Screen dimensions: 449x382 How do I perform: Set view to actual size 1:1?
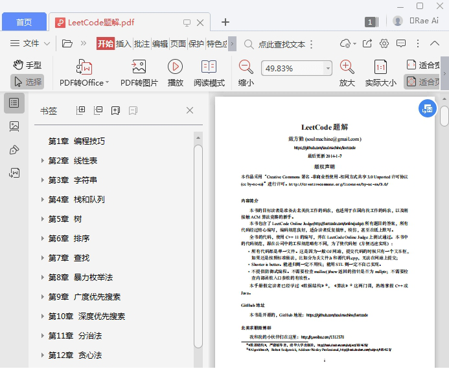click(x=380, y=73)
